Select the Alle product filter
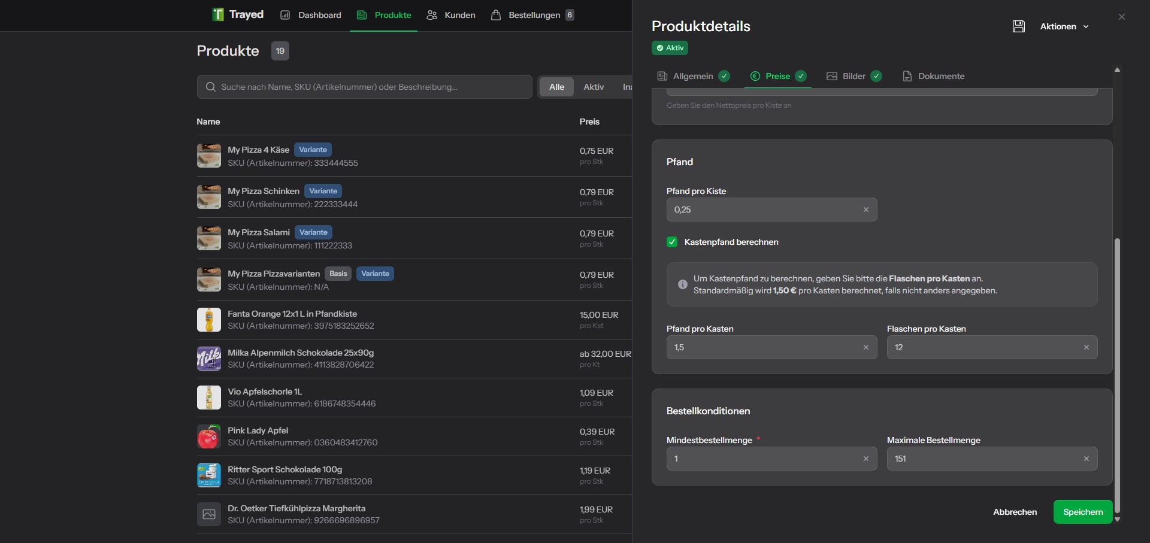 pos(556,86)
